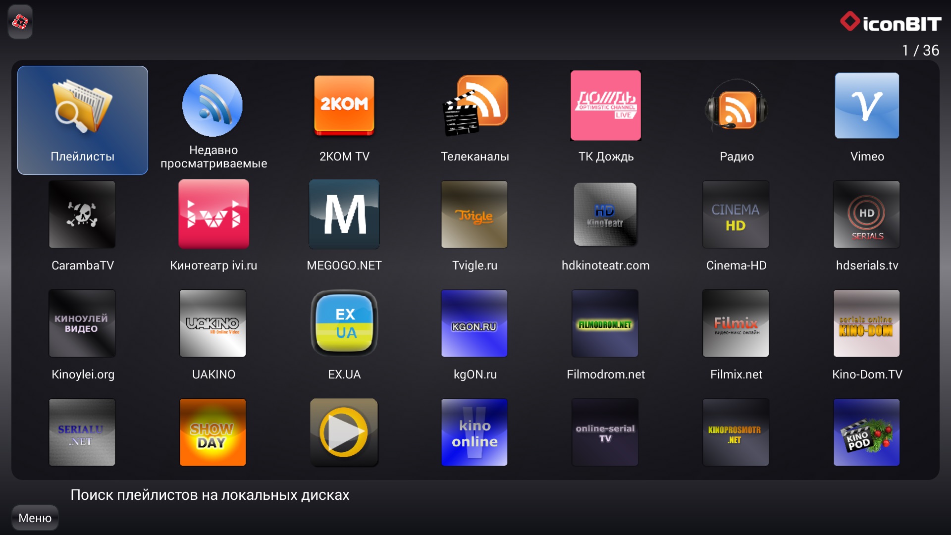This screenshot has height=535, width=951.
Task: Launch the SHOW DAY icon
Action: coord(213,432)
